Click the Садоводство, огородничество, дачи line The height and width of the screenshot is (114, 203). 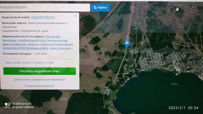coord(25,31)
